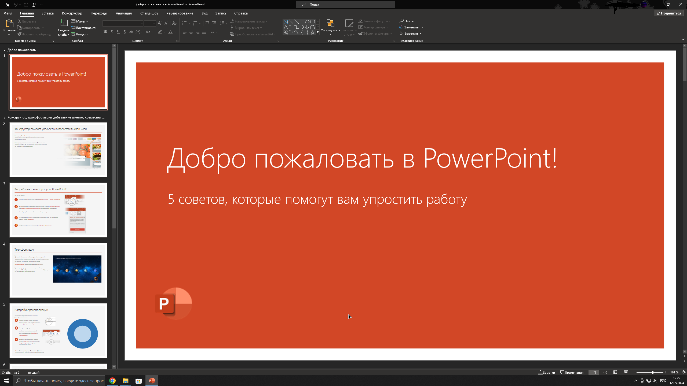
Task: Collapse the Конструктор, трансформация section
Action: click(x=5, y=118)
